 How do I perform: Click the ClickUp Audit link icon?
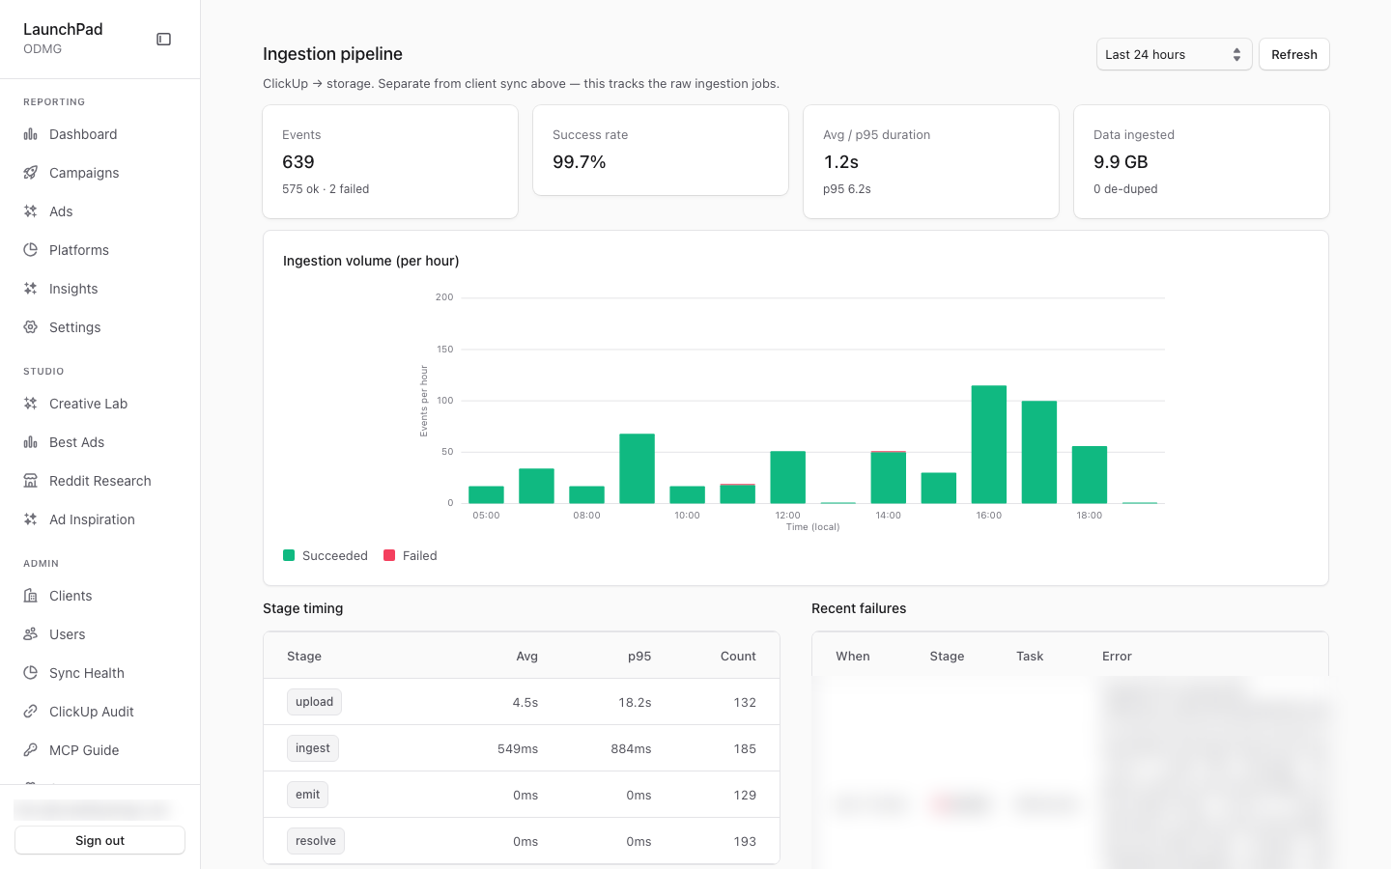pos(31,712)
